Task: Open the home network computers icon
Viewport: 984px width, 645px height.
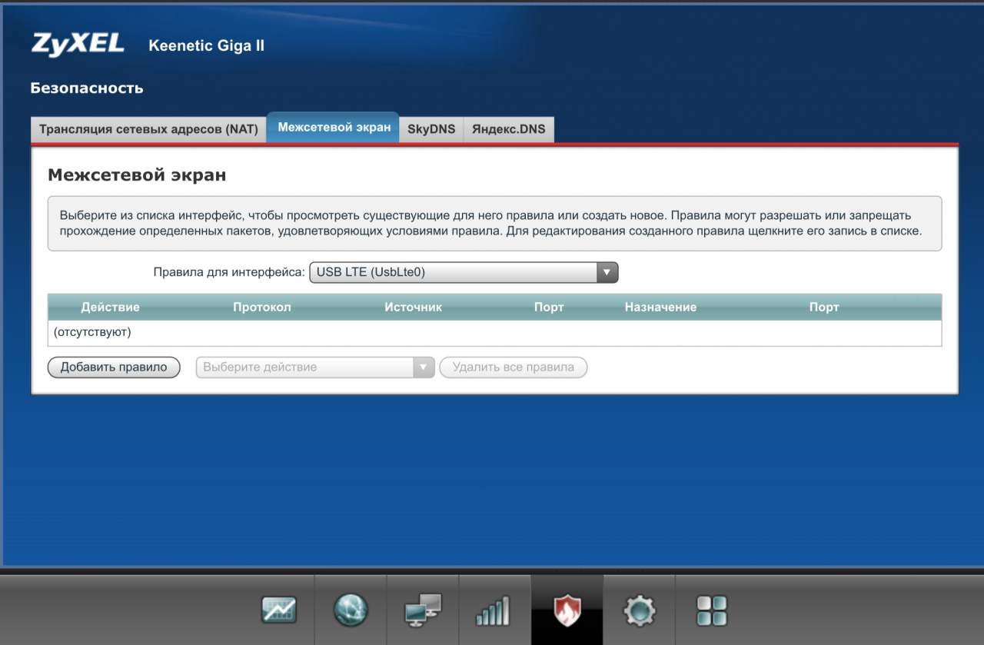Action: pyautogui.click(x=423, y=610)
